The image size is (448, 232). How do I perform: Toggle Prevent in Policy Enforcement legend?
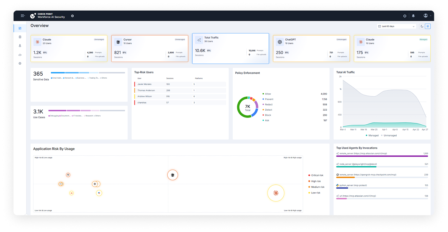pyautogui.click(x=268, y=99)
